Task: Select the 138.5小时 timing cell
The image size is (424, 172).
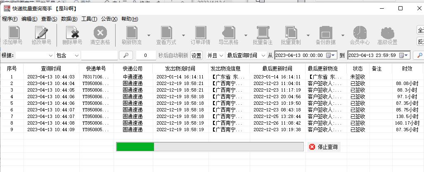Action: [407, 116]
